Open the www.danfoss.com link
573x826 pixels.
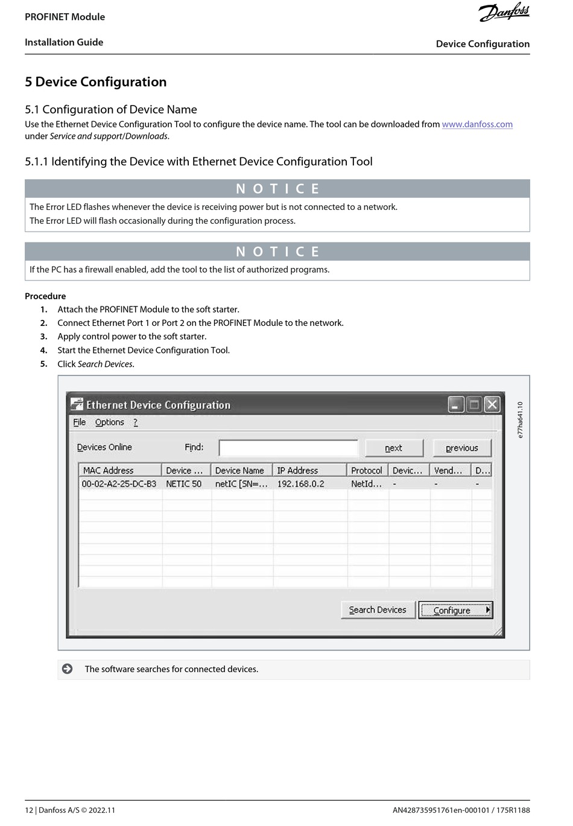pos(477,124)
